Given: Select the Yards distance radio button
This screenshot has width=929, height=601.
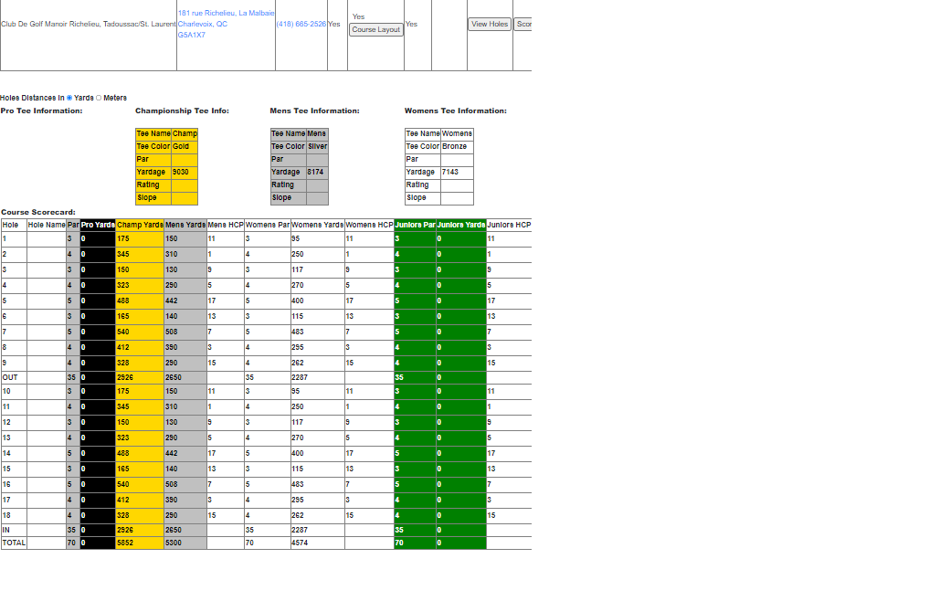Looking at the screenshot, I should [69, 98].
